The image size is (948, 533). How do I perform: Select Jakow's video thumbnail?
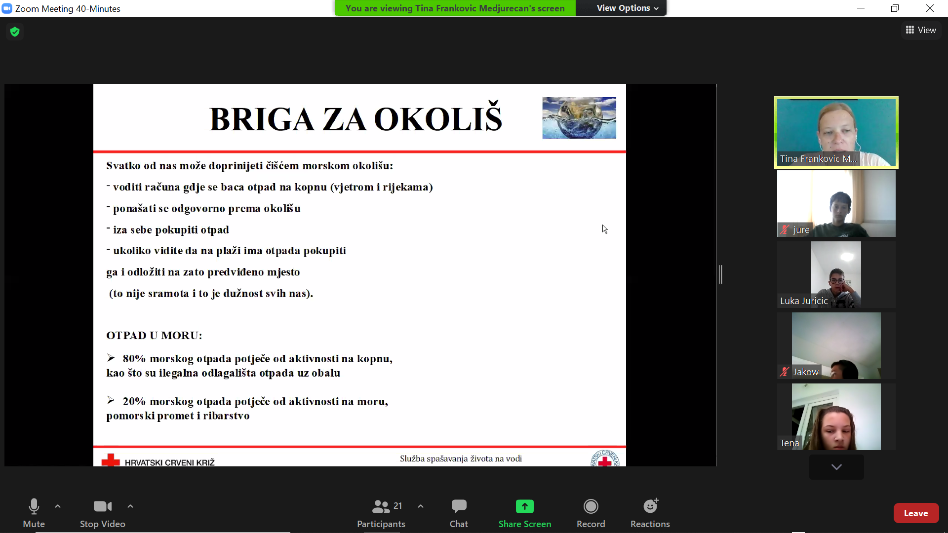(x=836, y=345)
